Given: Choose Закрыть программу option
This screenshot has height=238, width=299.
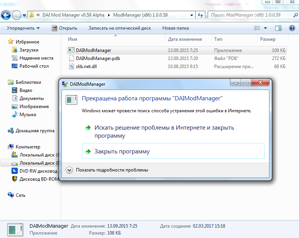Looking at the screenshot, I should point(122,151).
